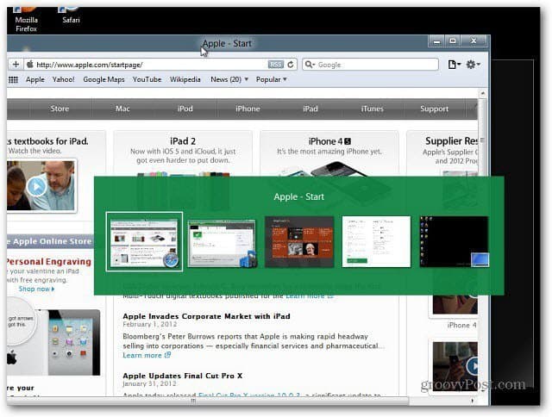Open the YouTube bookmark

pyautogui.click(x=147, y=79)
